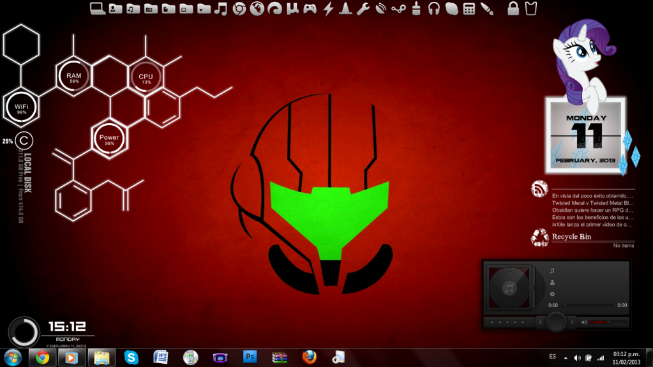The width and height of the screenshot is (653, 367).
Task: Skip to next track in music player
Action: pos(572,322)
